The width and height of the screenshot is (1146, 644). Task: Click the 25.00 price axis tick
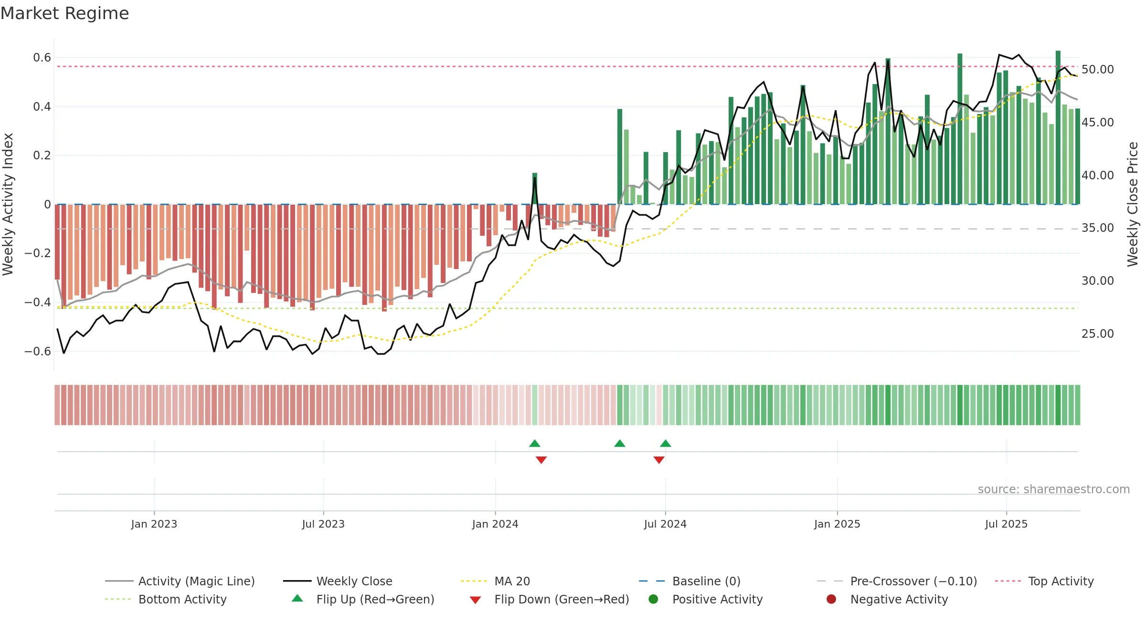click(x=1097, y=334)
